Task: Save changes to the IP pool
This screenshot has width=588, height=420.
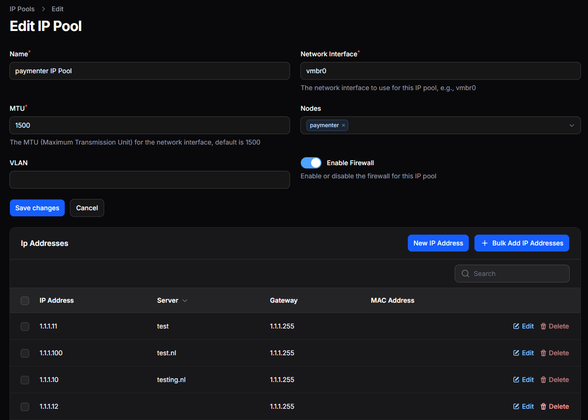Action: click(x=37, y=208)
